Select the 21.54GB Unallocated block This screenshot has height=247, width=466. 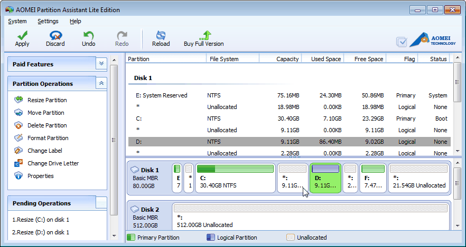click(x=419, y=179)
